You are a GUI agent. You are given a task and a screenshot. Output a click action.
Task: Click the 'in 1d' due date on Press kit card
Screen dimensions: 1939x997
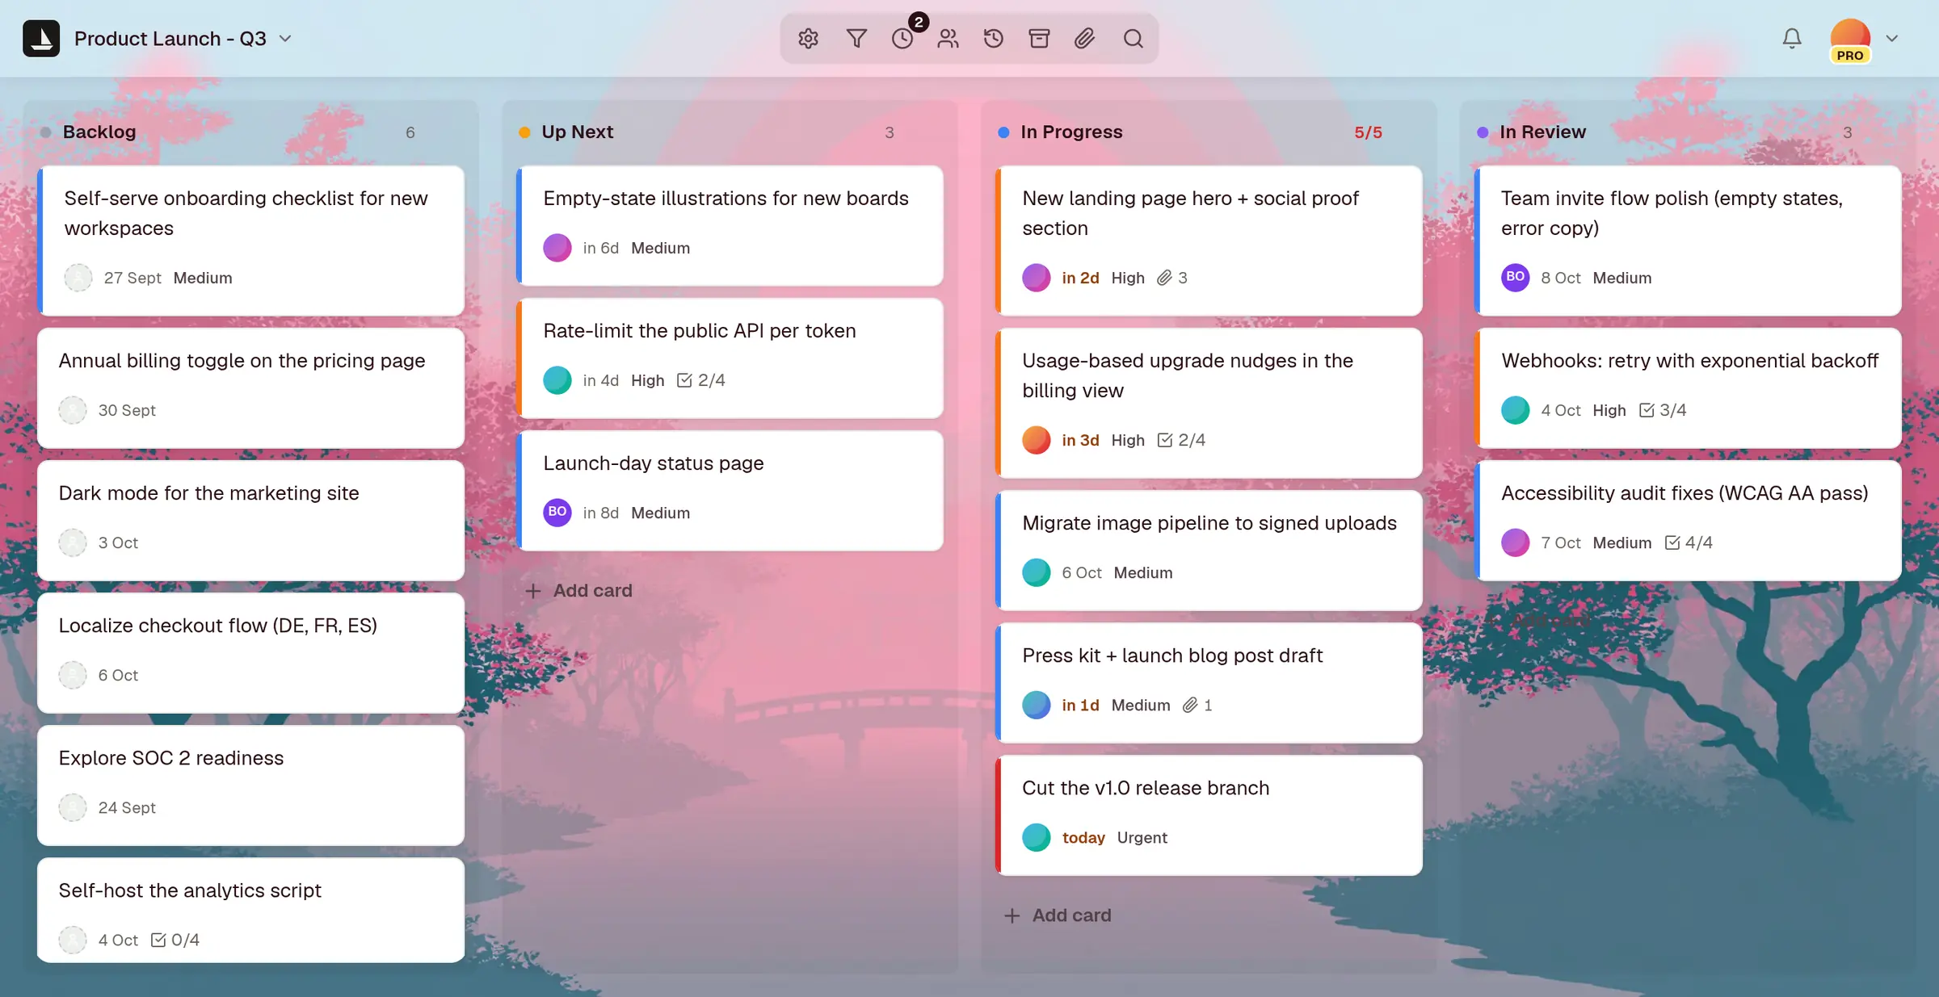point(1080,706)
